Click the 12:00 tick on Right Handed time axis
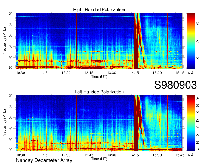This screenshot has width=203, height=164. tap(66, 73)
